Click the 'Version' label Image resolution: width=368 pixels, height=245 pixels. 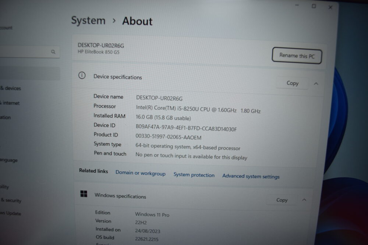[x=103, y=221]
